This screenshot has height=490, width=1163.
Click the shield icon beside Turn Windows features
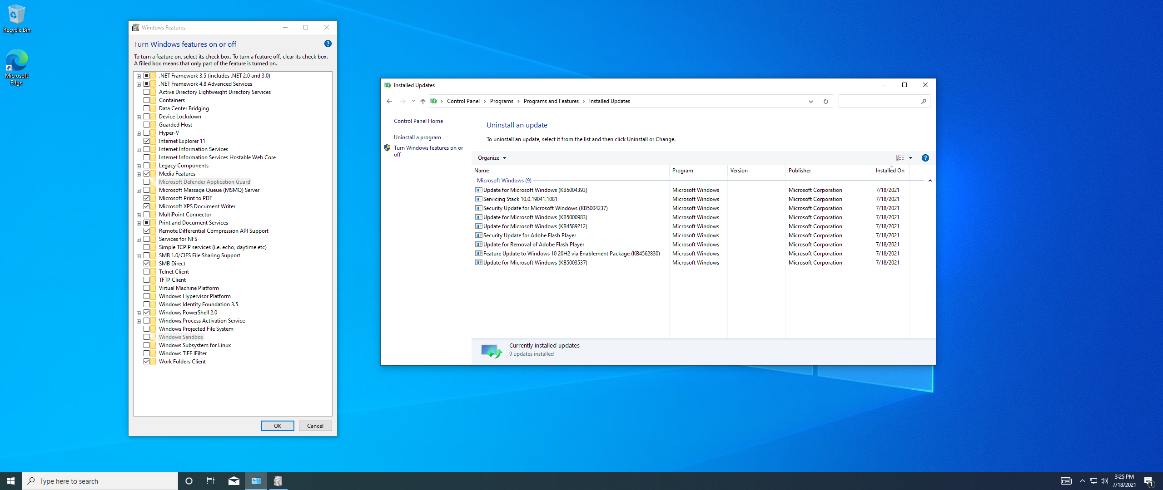point(387,148)
